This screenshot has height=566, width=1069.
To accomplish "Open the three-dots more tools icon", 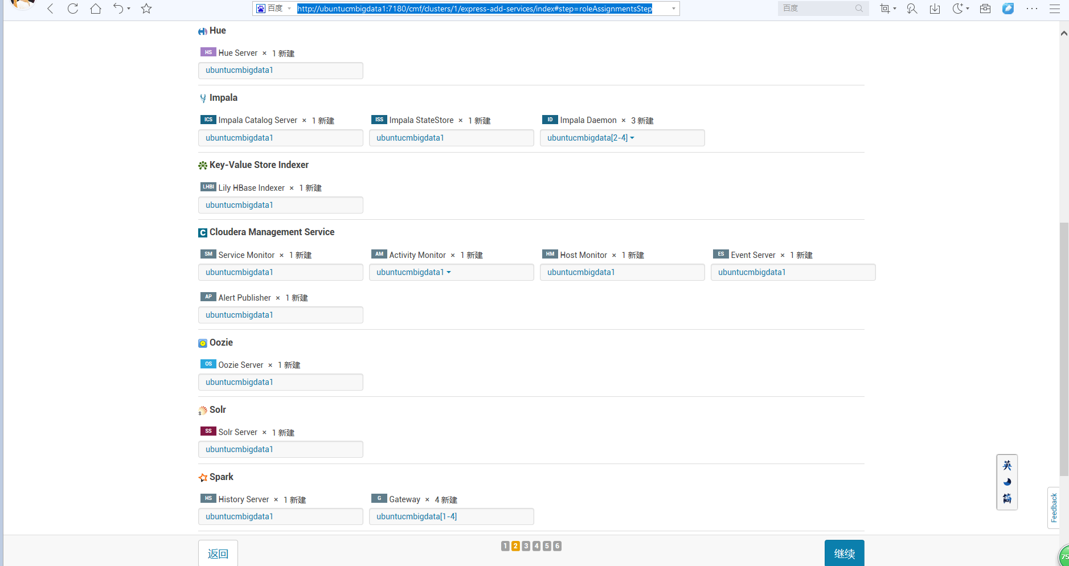I will [1031, 9].
